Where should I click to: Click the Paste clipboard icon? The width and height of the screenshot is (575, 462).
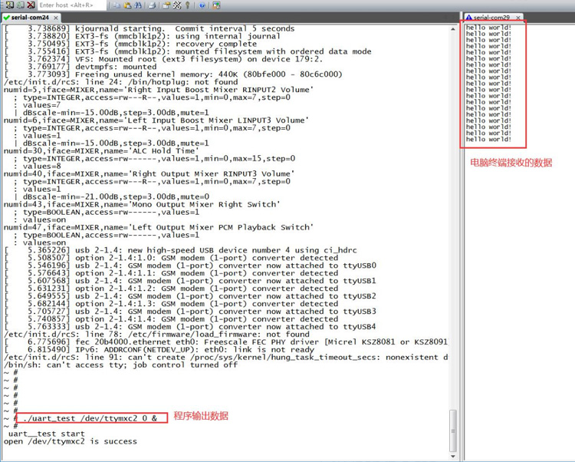127,5
